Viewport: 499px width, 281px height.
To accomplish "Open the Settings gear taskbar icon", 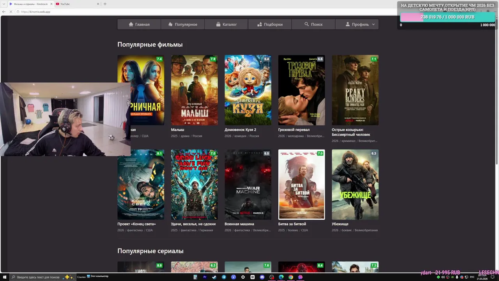I will [x=243, y=277].
